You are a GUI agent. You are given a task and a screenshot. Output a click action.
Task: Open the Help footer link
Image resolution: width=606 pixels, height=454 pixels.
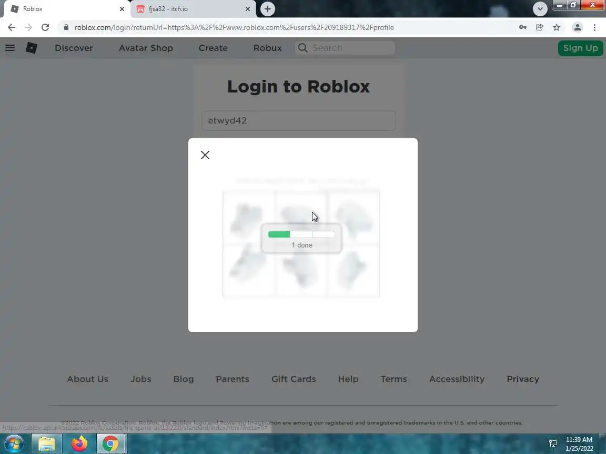[x=348, y=379]
